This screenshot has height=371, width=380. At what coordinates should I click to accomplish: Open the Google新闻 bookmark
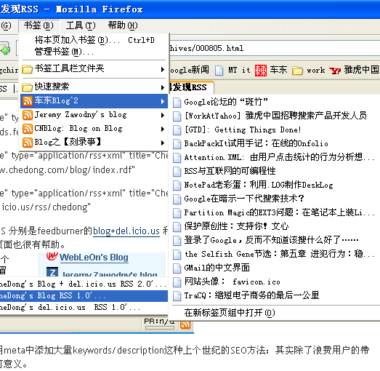pos(190,70)
